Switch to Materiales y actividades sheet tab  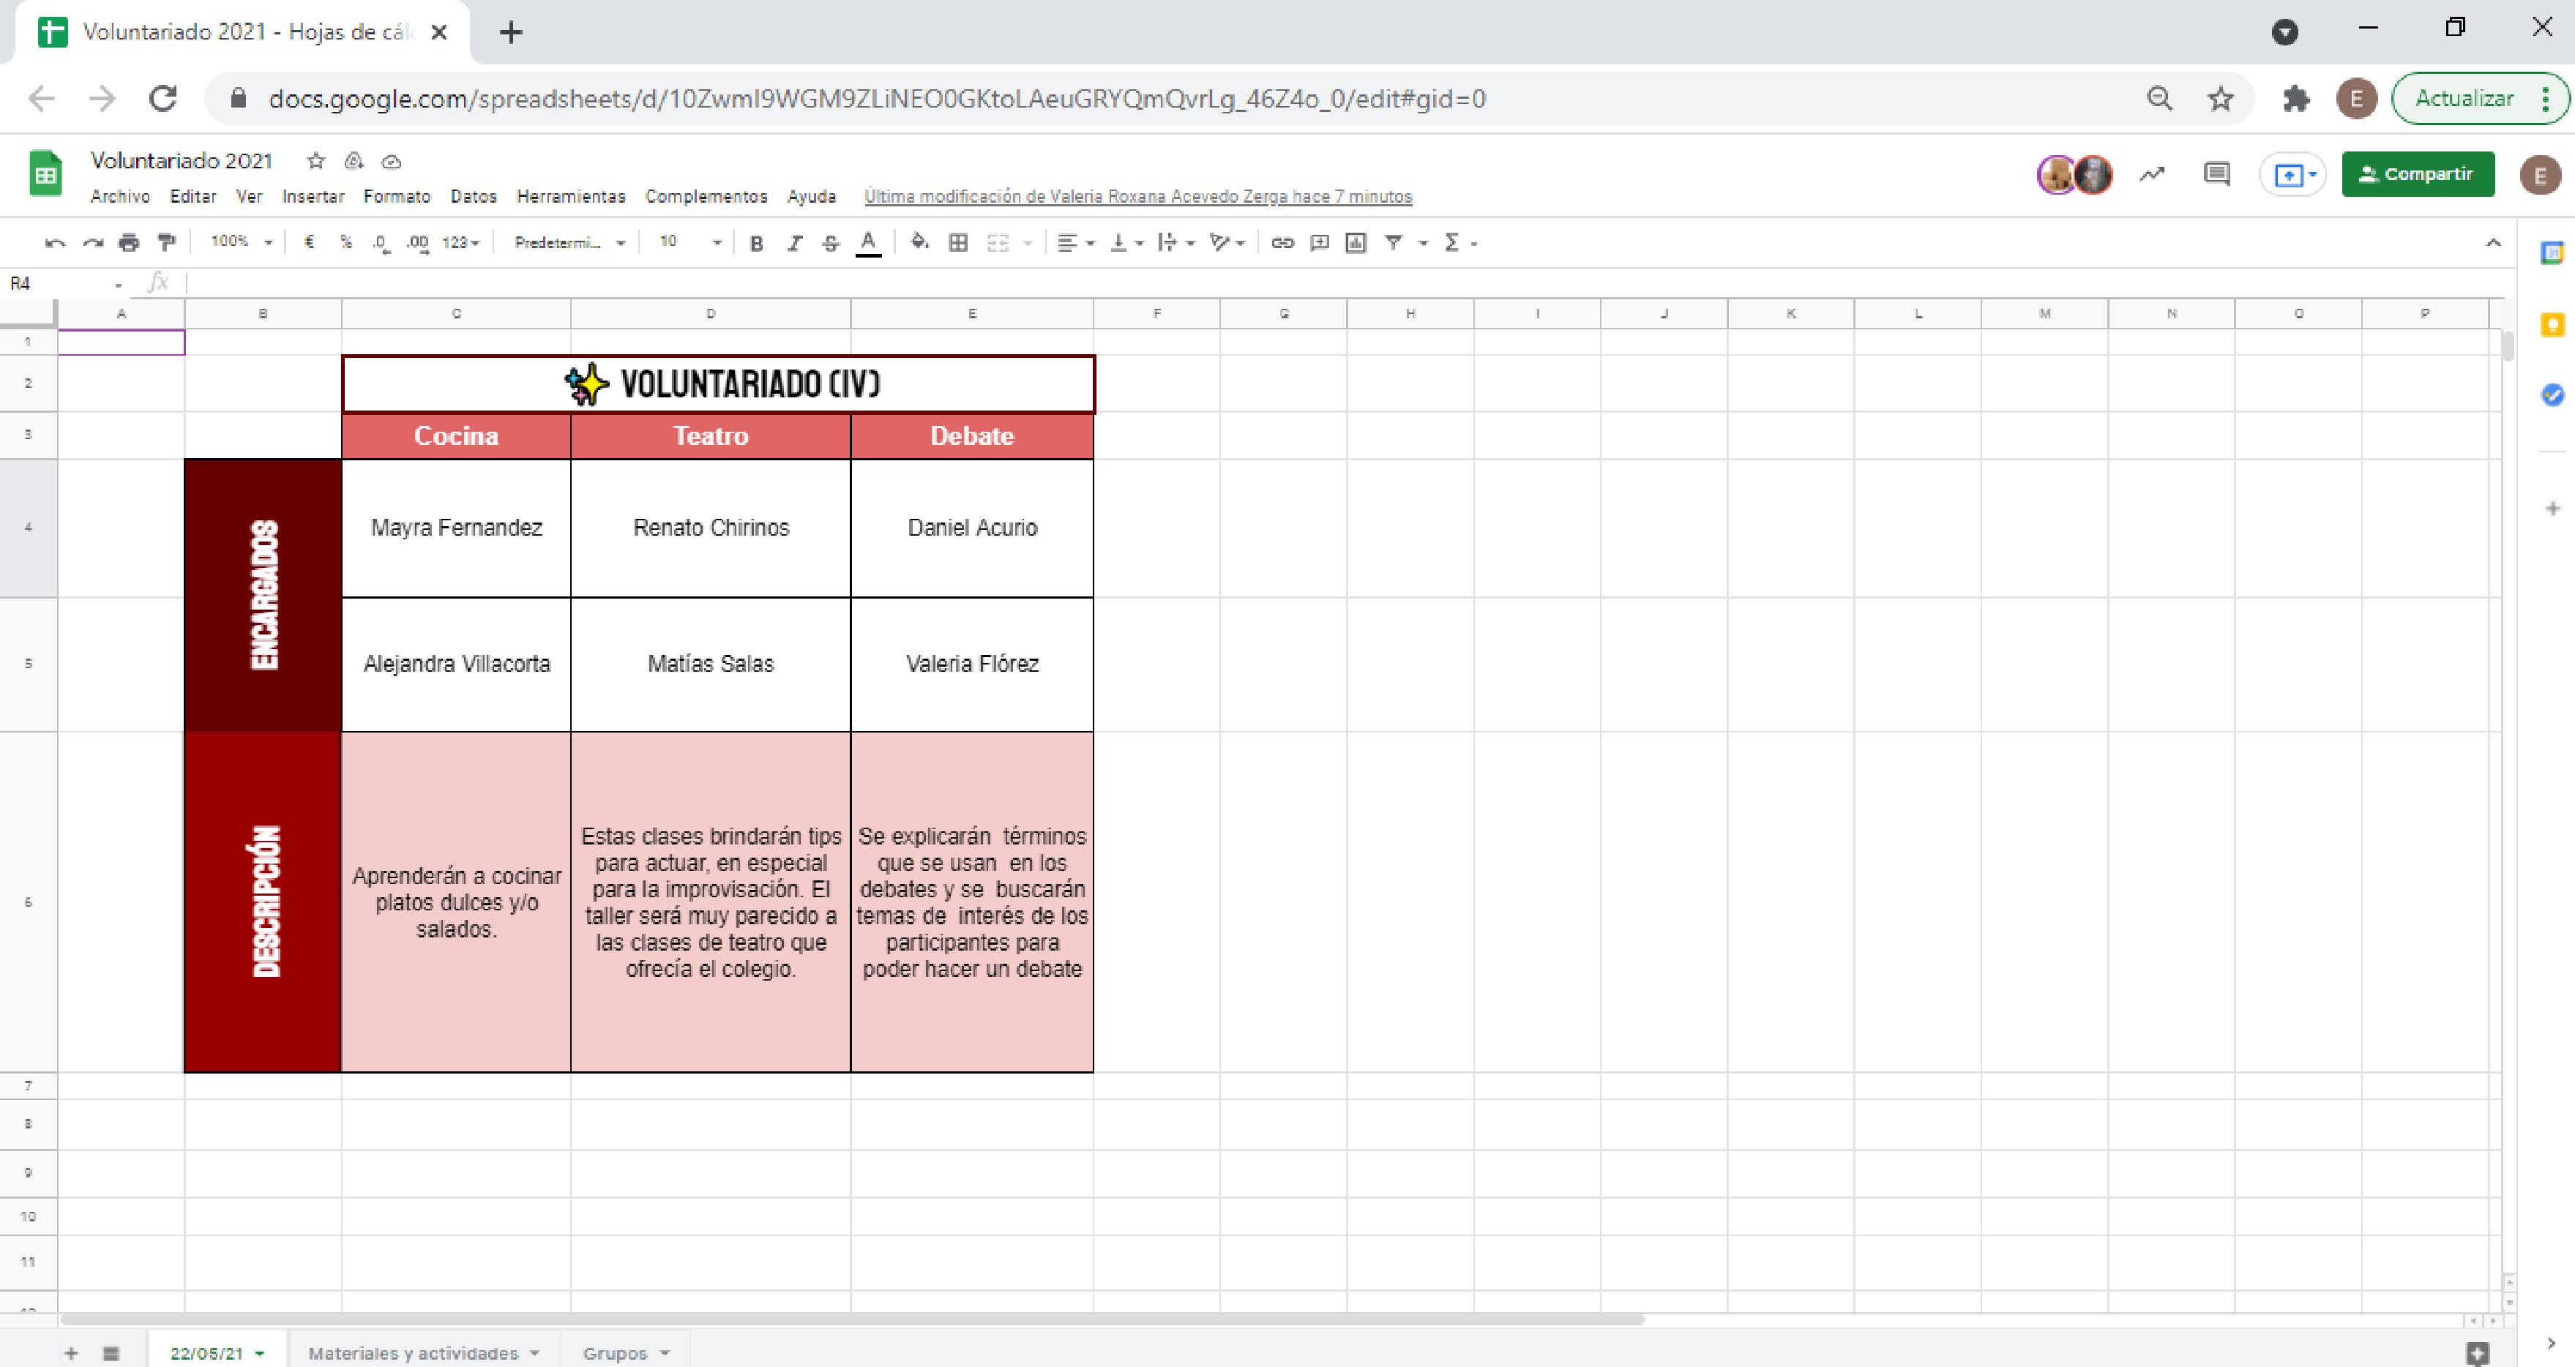point(413,1353)
